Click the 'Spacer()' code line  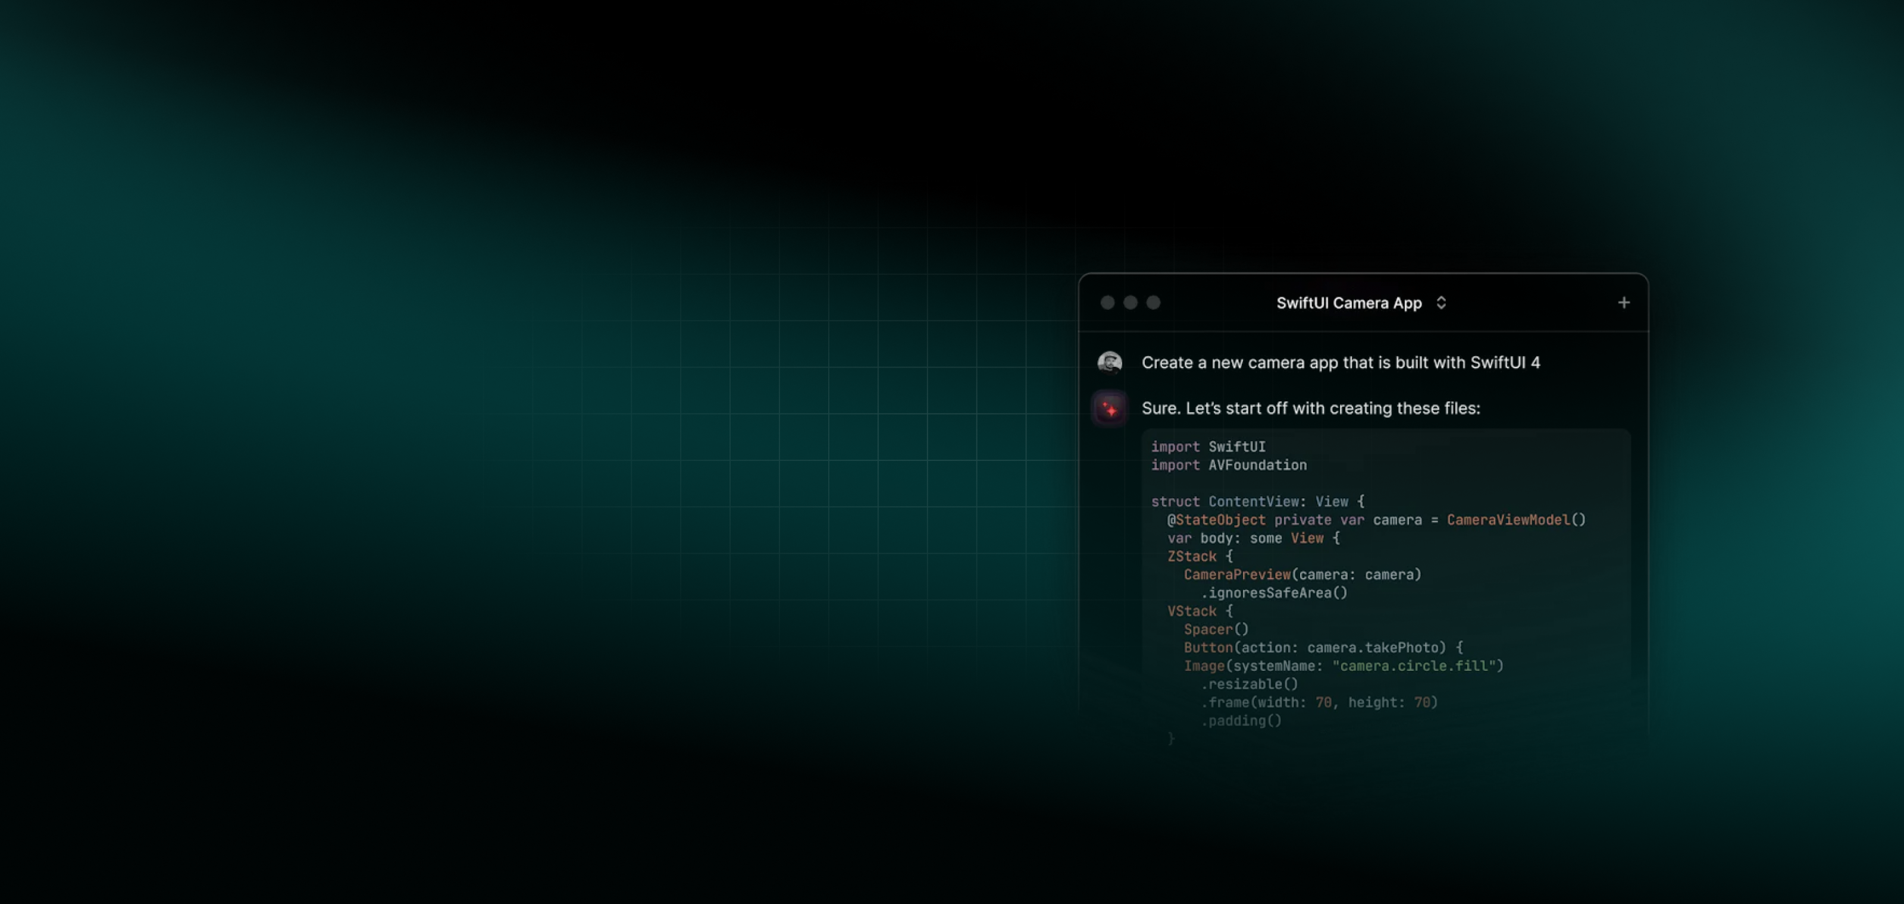tap(1216, 629)
